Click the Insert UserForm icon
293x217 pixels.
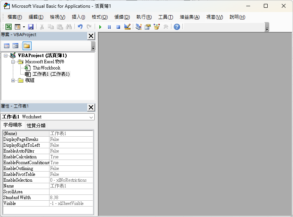18,27
